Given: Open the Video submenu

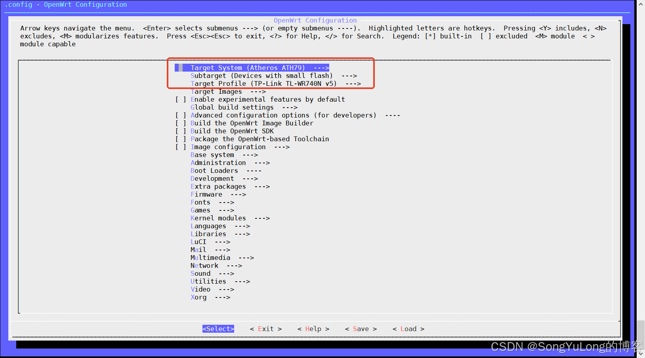Looking at the screenshot, I should (212, 289).
